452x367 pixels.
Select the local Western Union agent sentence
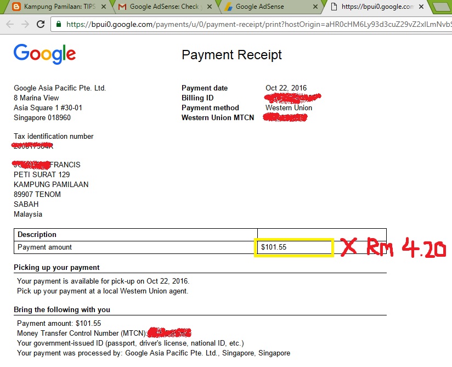[103, 291]
